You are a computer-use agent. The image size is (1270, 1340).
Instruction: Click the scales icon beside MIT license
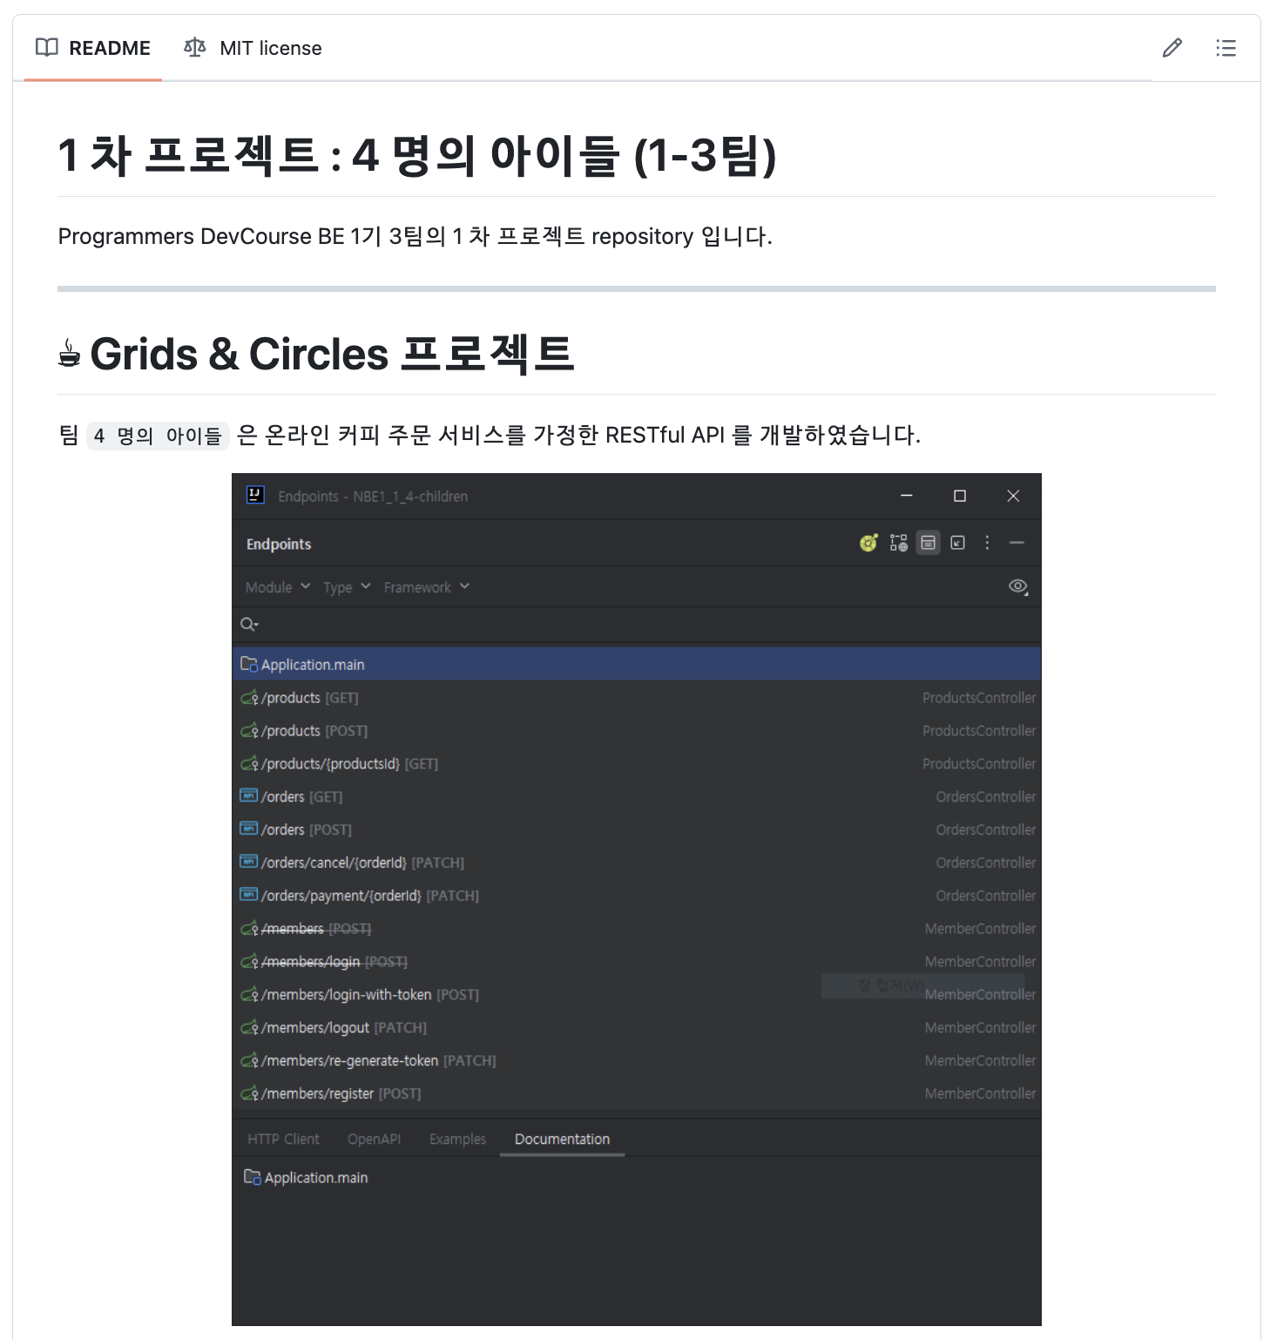click(195, 48)
